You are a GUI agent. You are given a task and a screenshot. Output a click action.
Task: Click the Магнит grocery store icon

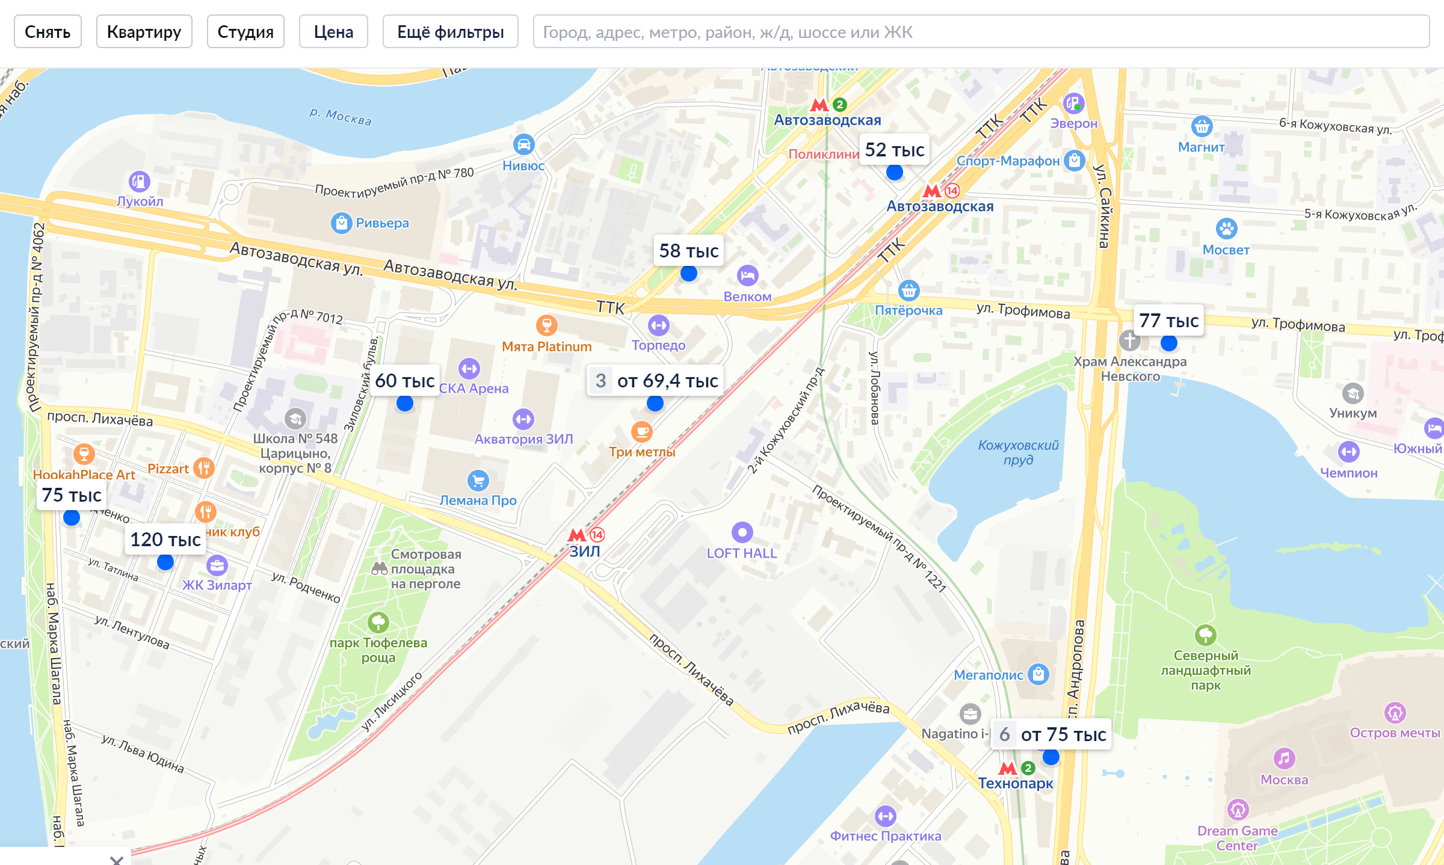tap(1202, 126)
